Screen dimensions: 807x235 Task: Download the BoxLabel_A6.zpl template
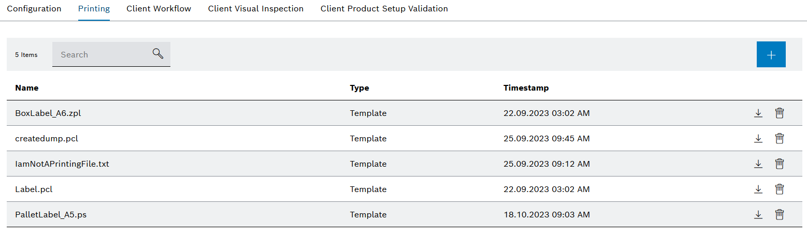click(x=758, y=113)
